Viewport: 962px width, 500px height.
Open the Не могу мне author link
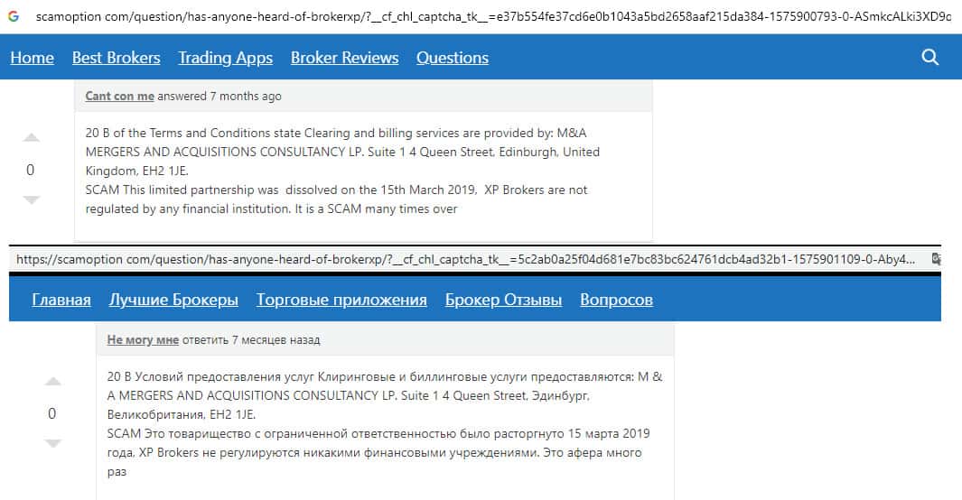click(143, 340)
